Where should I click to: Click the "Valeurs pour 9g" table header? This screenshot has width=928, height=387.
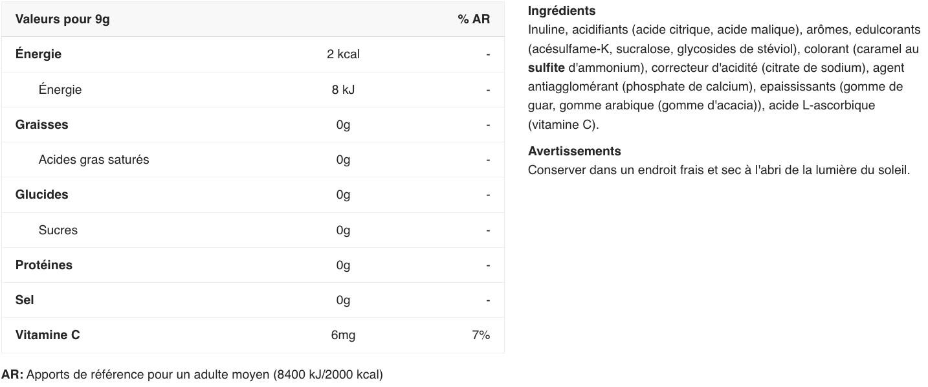point(63,19)
